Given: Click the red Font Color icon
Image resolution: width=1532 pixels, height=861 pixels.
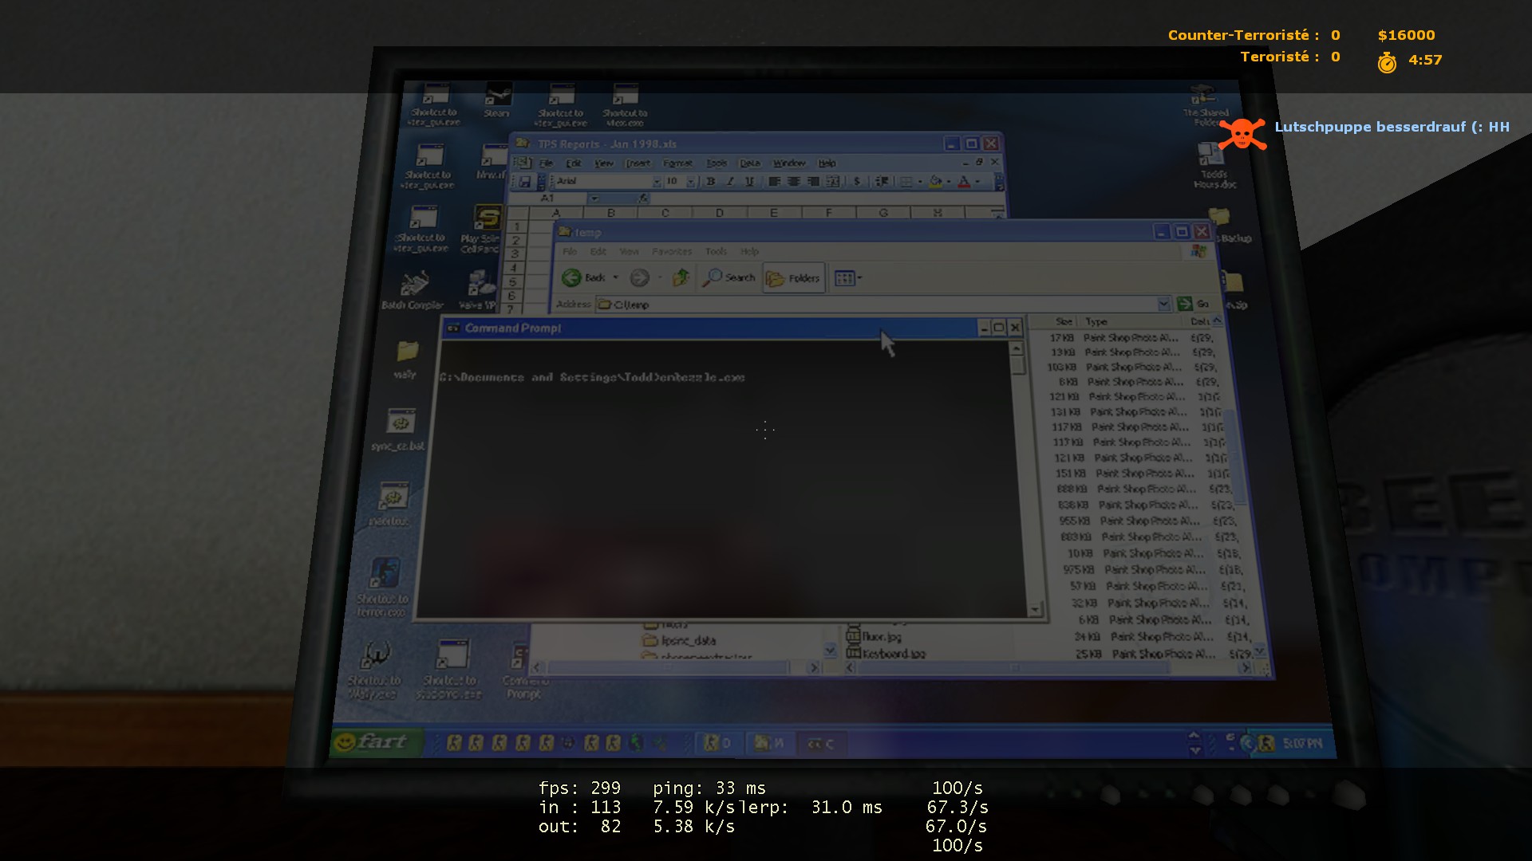Looking at the screenshot, I should click(964, 182).
